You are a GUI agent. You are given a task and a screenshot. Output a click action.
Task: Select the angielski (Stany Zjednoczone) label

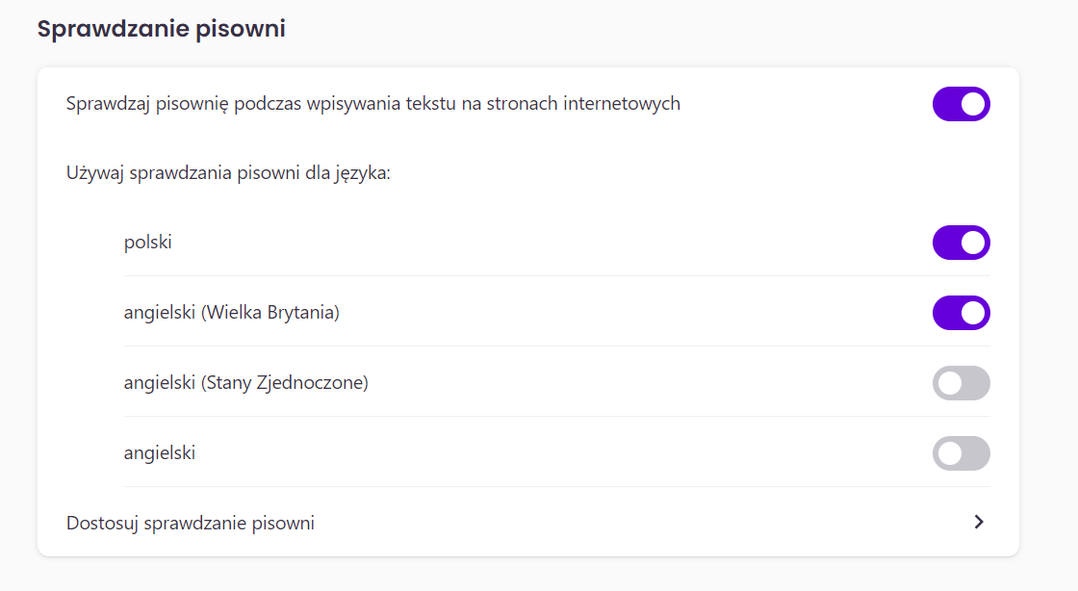coord(246,383)
